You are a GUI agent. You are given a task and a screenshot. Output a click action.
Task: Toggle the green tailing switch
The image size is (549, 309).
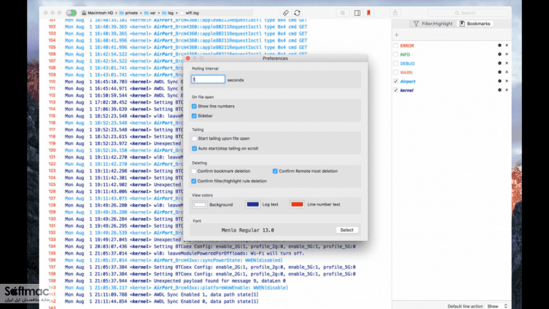(x=72, y=13)
